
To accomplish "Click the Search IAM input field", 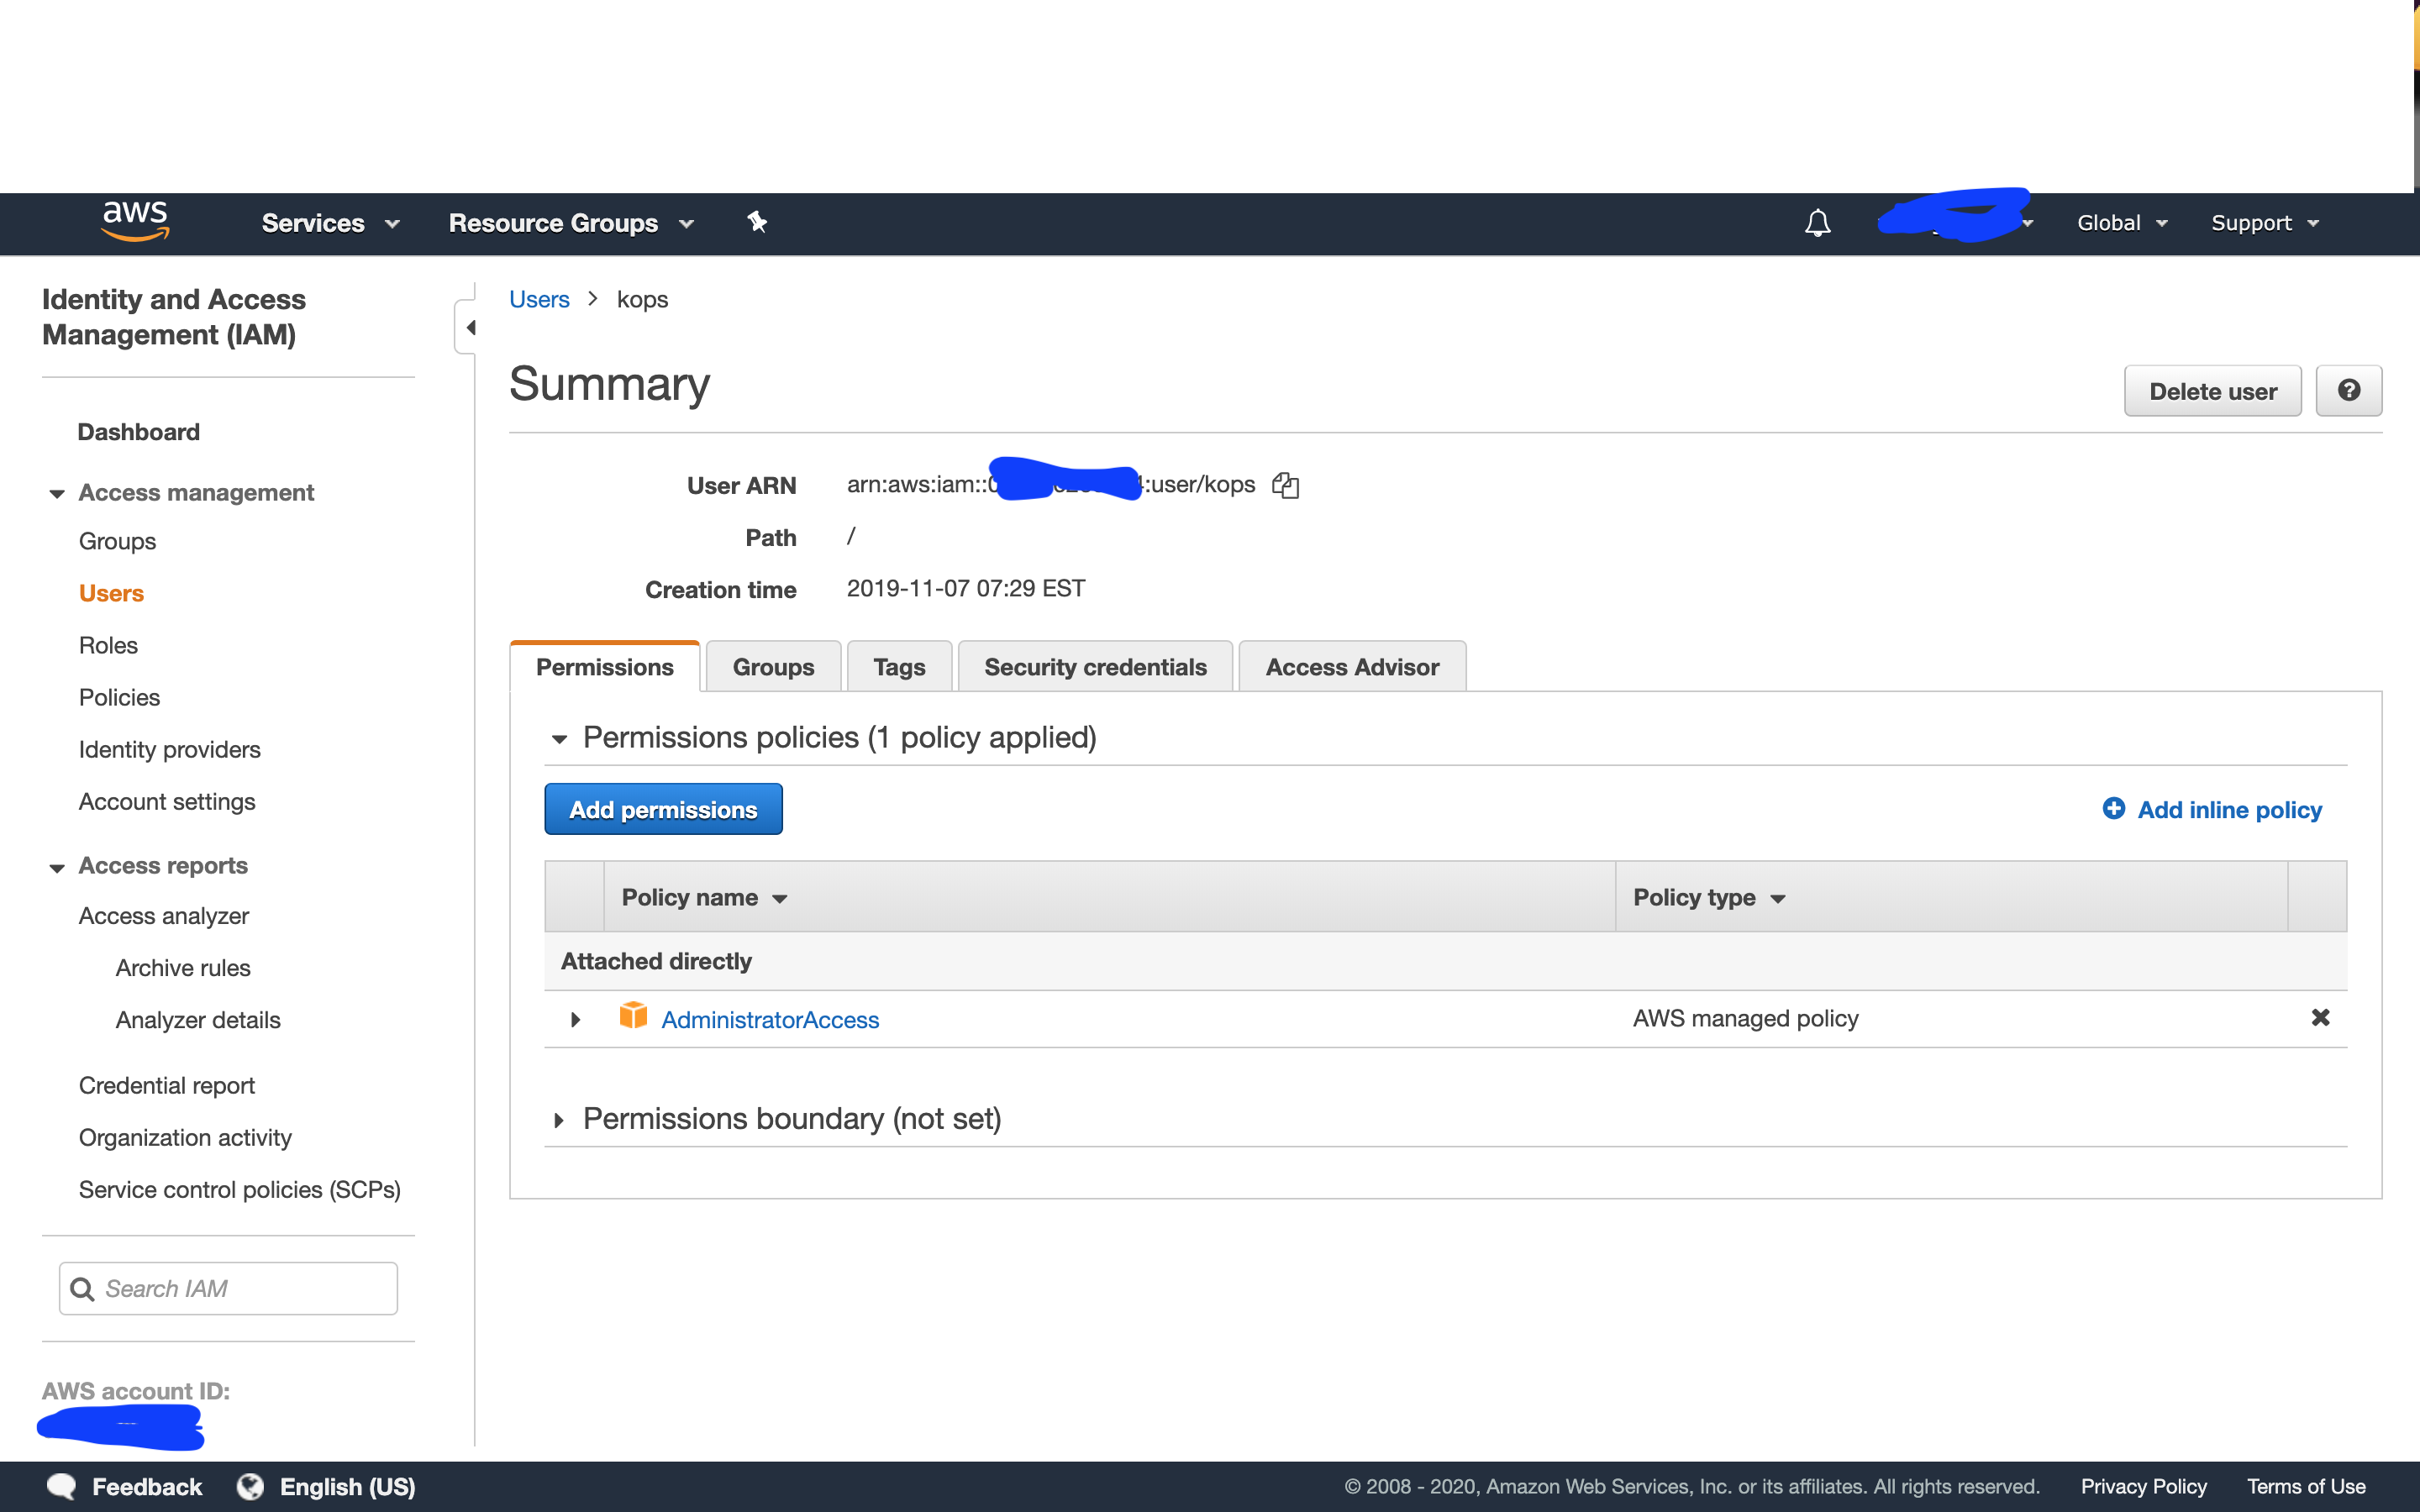I will (228, 1289).
